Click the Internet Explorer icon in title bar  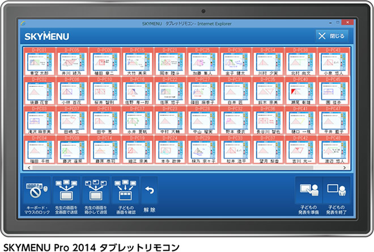23,23
